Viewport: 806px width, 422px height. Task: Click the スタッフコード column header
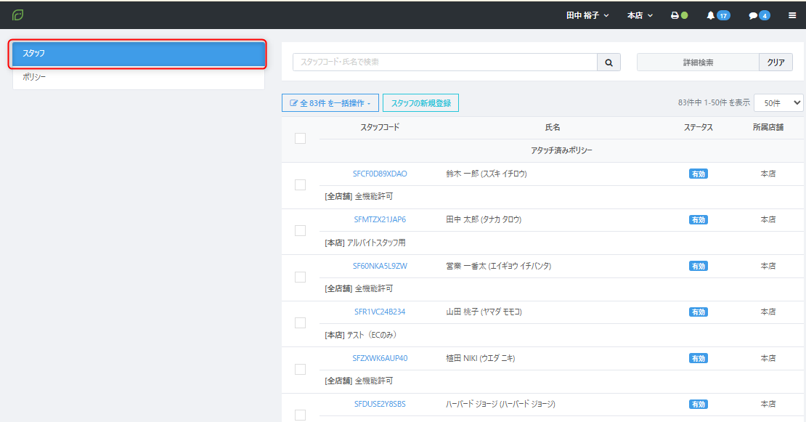tap(380, 127)
